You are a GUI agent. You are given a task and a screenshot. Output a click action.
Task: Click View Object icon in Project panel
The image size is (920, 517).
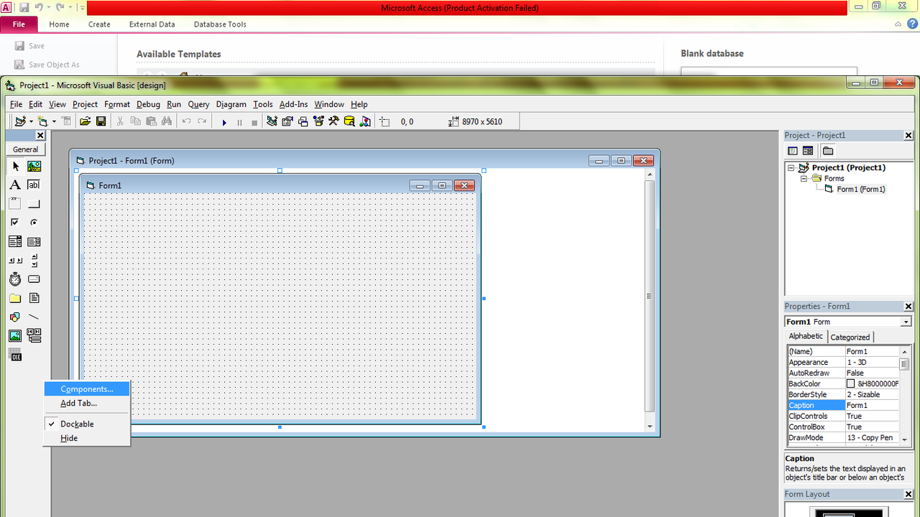point(808,151)
